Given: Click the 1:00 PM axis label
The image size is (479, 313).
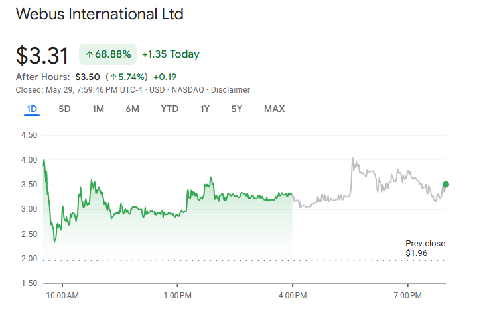Looking at the screenshot, I should [178, 294].
